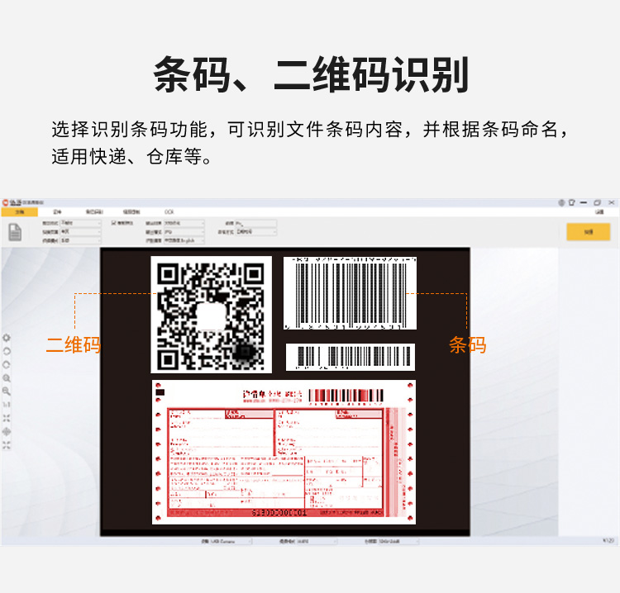This screenshot has height=593, width=620.
Task: Expand the JPG output format dropdown
Action: 184,232
